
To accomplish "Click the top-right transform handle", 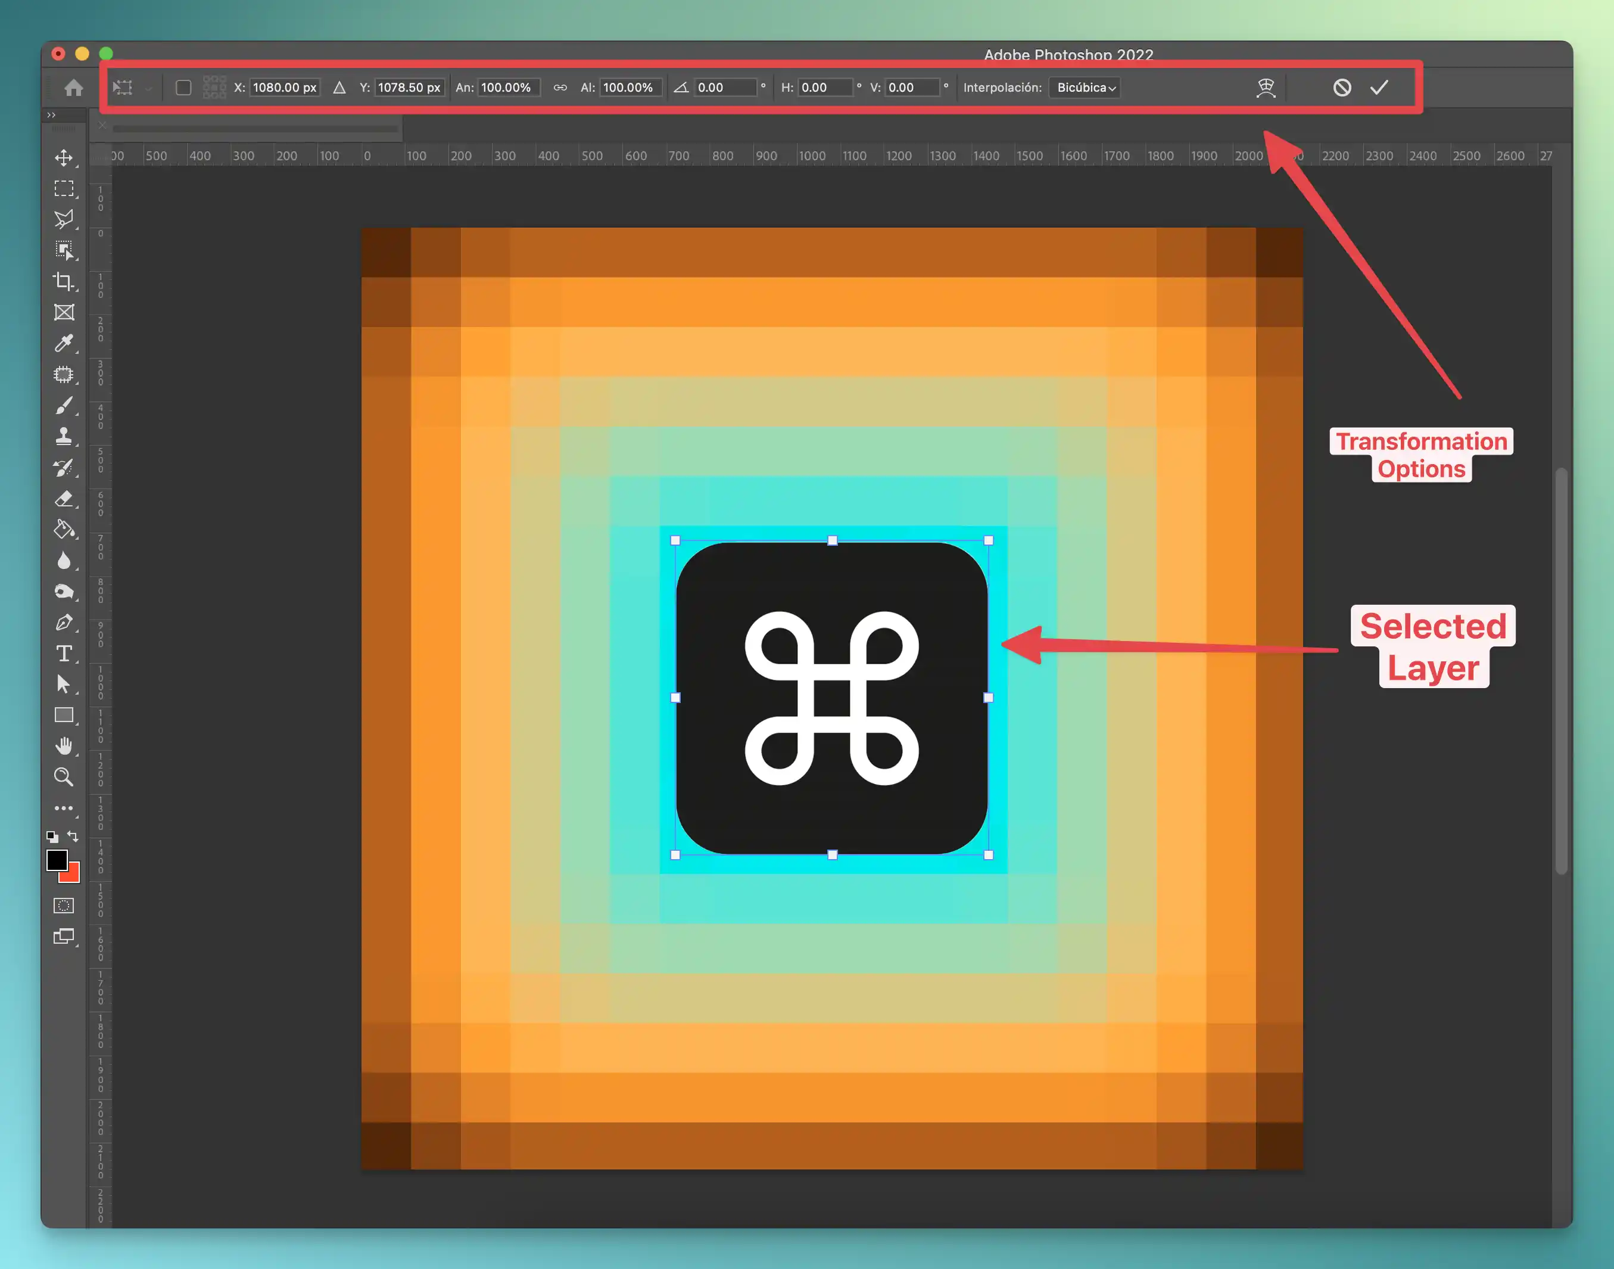I will (x=988, y=541).
